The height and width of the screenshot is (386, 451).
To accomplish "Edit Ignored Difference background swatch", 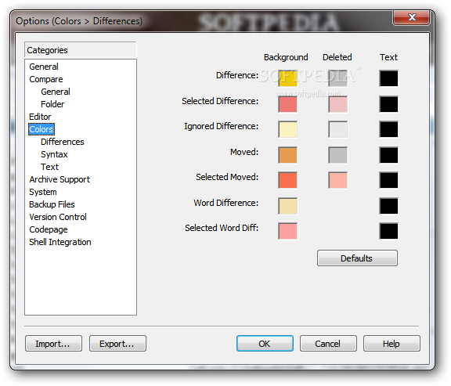I will [x=287, y=129].
